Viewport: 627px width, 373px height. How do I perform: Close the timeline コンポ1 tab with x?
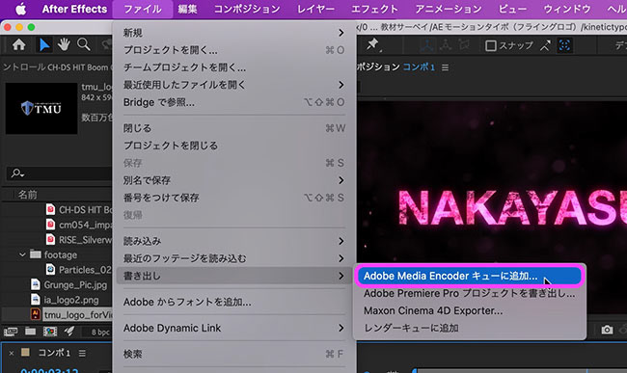tap(12, 353)
